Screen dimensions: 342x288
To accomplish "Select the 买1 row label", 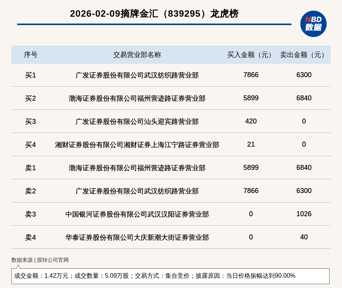I will click(30, 75).
